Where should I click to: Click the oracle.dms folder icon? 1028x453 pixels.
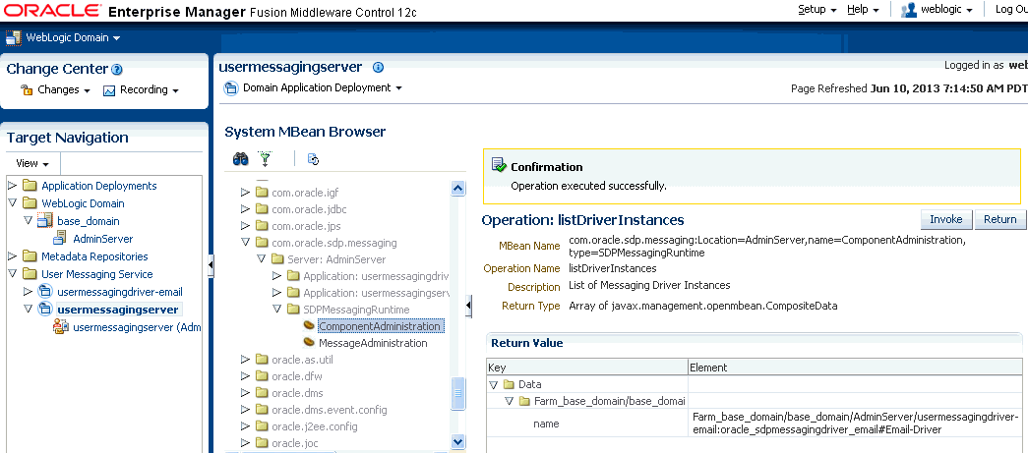coord(263,393)
